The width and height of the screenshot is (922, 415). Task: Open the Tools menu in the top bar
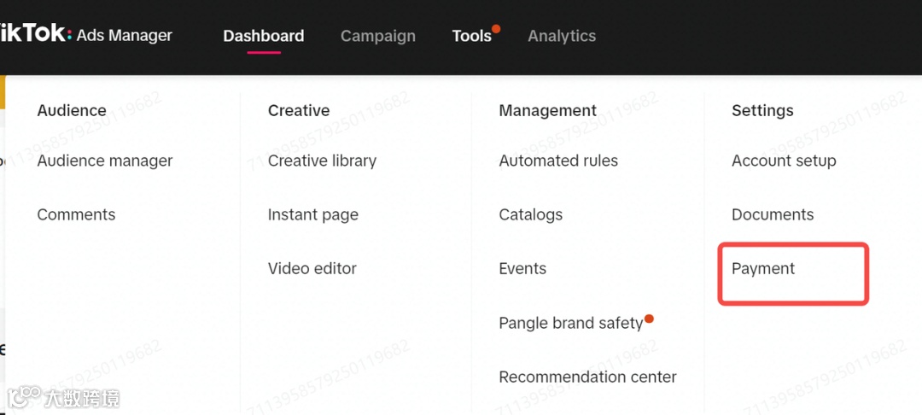471,36
